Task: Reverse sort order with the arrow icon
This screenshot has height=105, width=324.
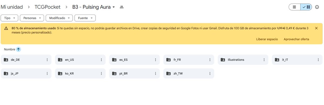Action: coord(18,49)
